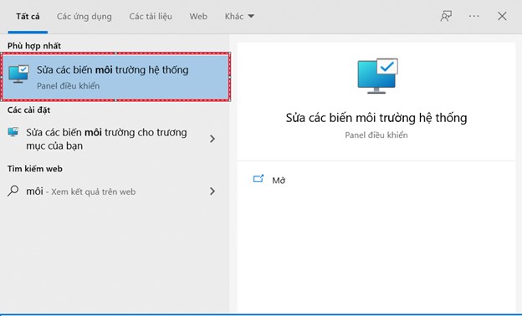Click large monitor icon in preview pane
This screenshot has width=522, height=316.
[377, 76]
